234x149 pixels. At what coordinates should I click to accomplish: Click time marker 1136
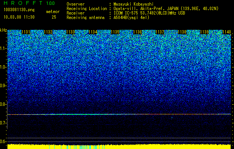(137, 32)
